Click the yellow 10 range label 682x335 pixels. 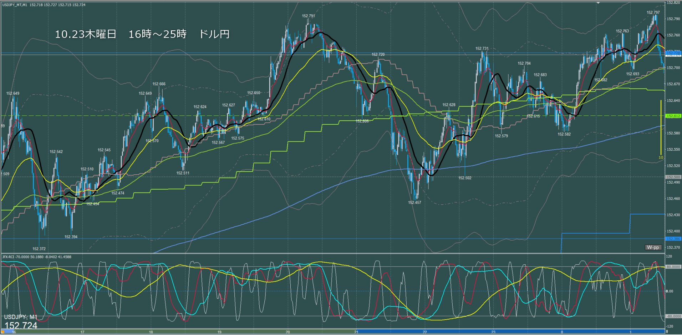(x=661, y=157)
